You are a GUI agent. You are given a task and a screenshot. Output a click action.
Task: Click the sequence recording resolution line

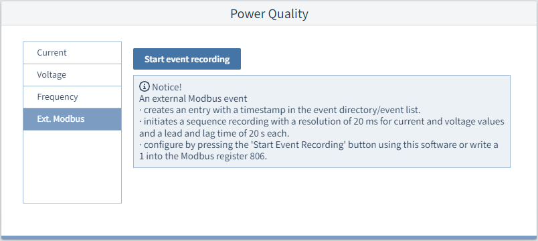(322, 122)
